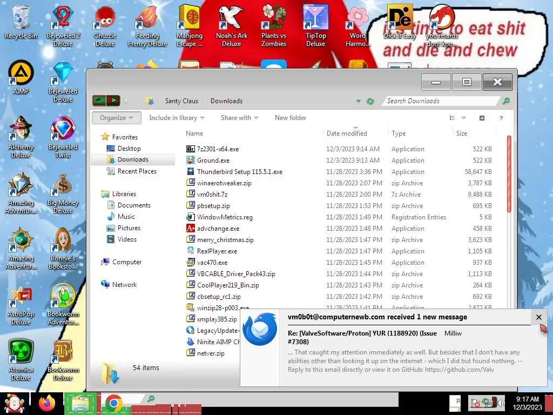Launch Noah's Ark Deluxe shortcut

tap(231, 26)
